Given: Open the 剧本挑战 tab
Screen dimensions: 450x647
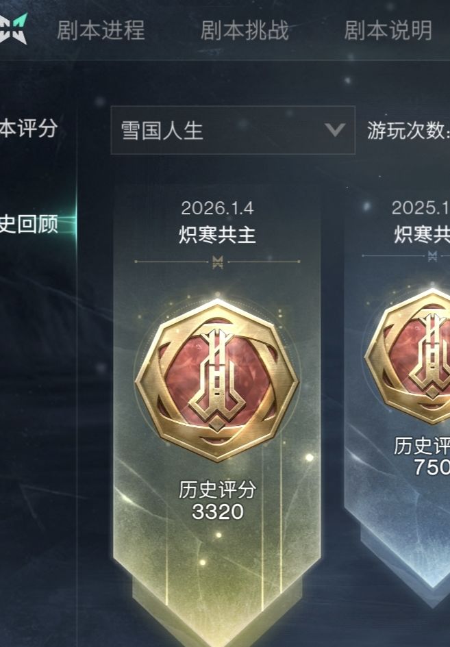Looking at the screenshot, I should [x=245, y=31].
